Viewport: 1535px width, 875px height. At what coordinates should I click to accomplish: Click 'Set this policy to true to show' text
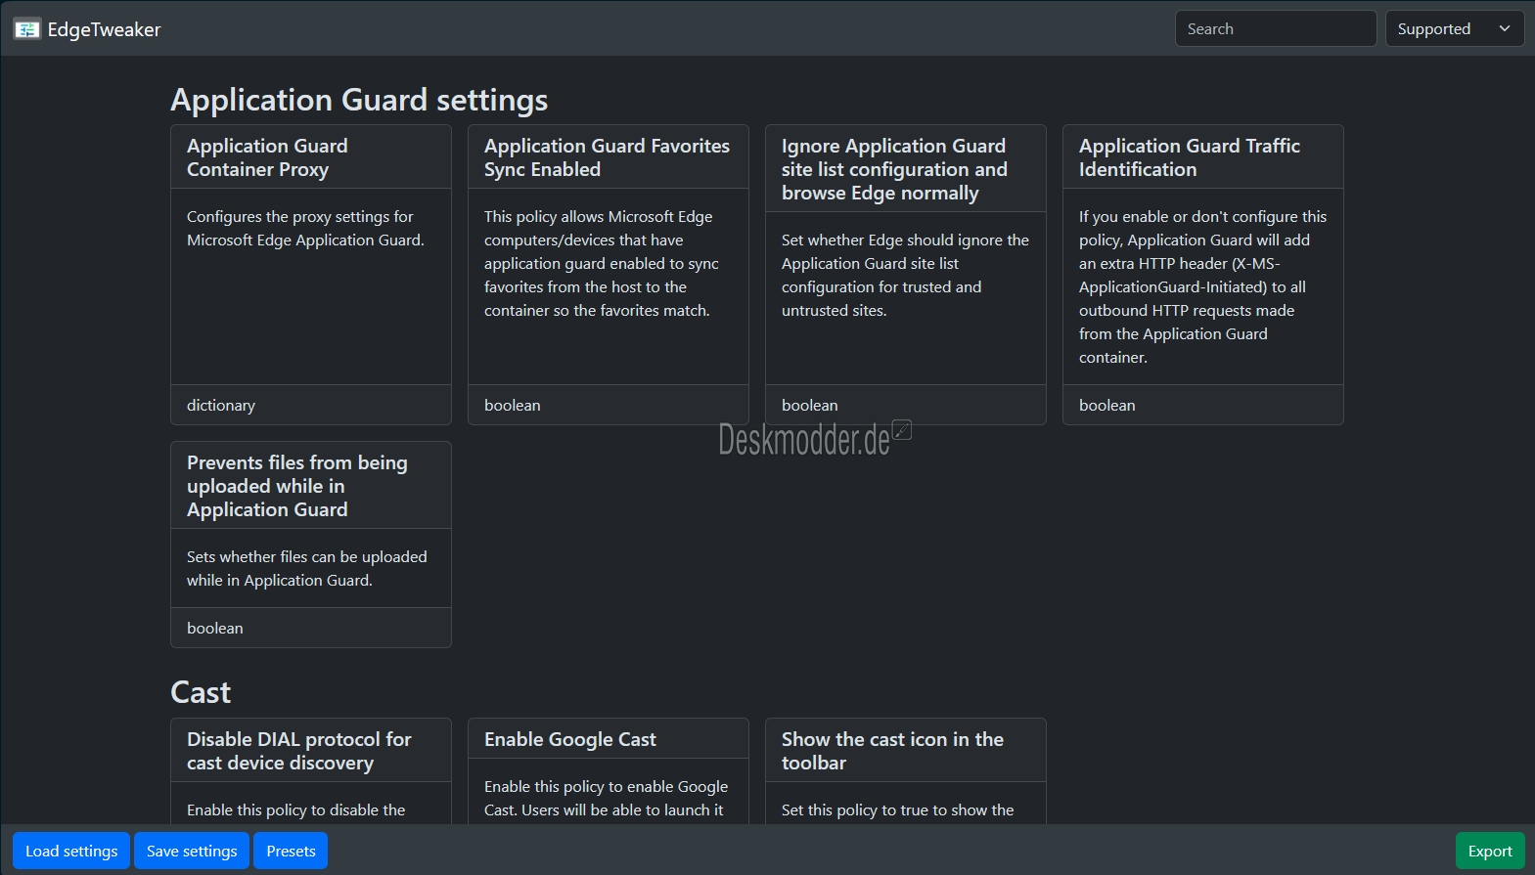click(x=898, y=809)
